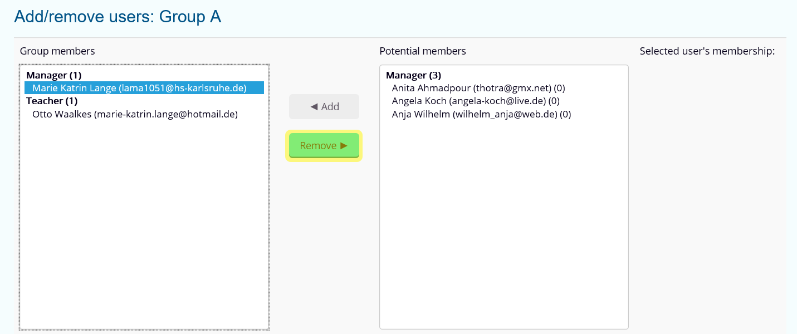Click the right arrow icon on Remove

pyautogui.click(x=344, y=146)
